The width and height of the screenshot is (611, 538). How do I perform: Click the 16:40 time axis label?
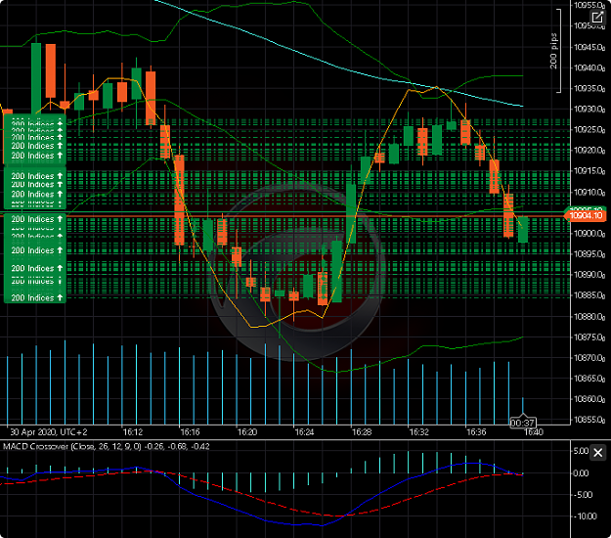click(x=534, y=432)
